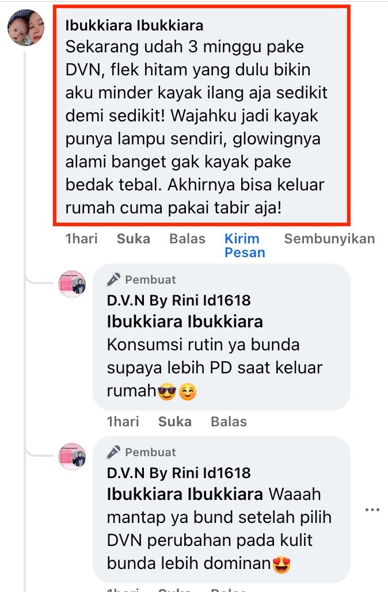Open D.V.N By Rini Id1618 in 'Waaah mantap' reply
This screenshot has width=388, height=592.
[x=178, y=473]
